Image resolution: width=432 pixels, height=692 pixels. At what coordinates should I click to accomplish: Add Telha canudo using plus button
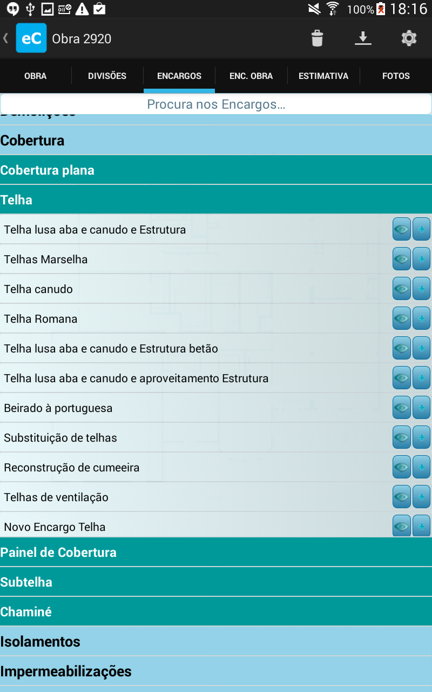421,289
